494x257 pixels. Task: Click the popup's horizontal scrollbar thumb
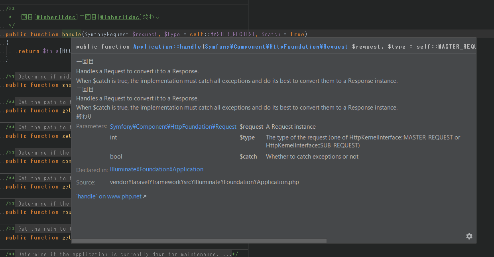click(x=199, y=241)
